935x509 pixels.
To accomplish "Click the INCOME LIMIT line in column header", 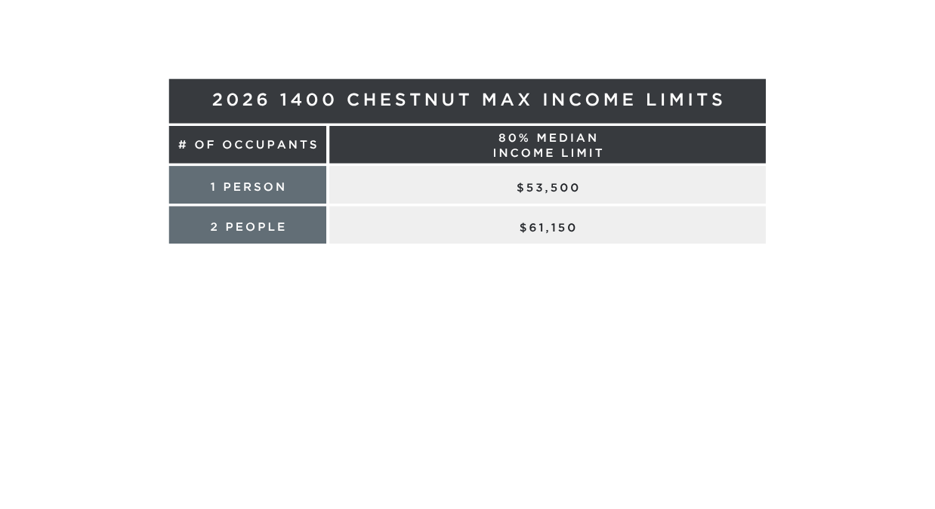I will pos(548,153).
